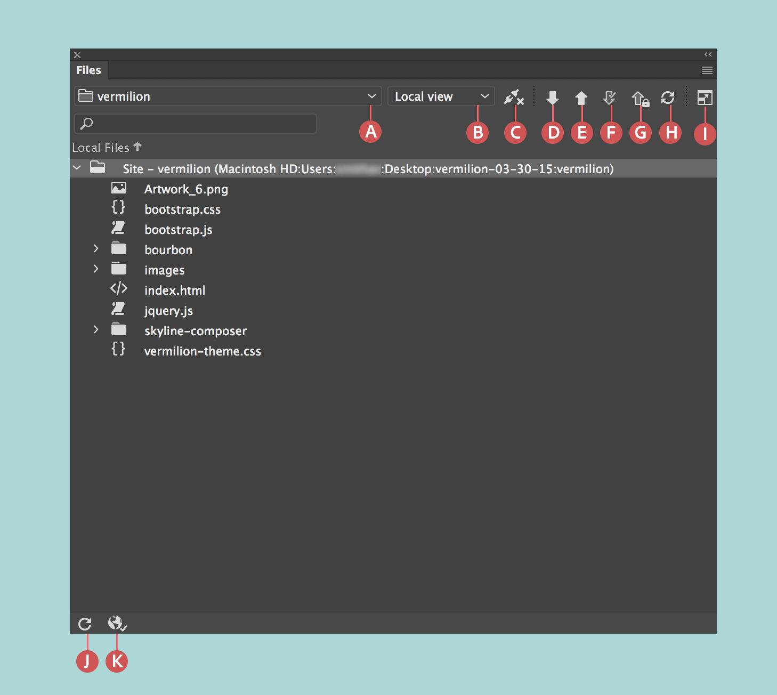This screenshot has height=695, width=777.
Task: Open the vermilion site dropdown
Action: coord(371,96)
